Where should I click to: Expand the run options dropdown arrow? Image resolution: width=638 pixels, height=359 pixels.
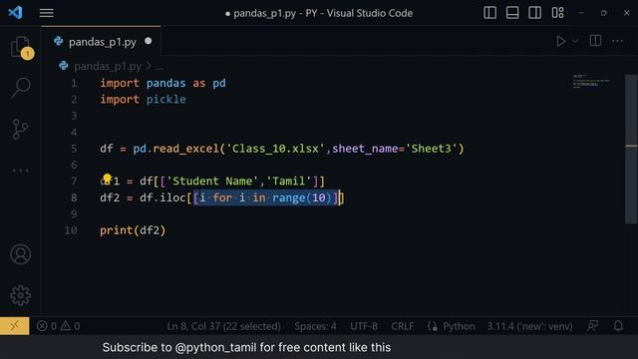(x=575, y=41)
